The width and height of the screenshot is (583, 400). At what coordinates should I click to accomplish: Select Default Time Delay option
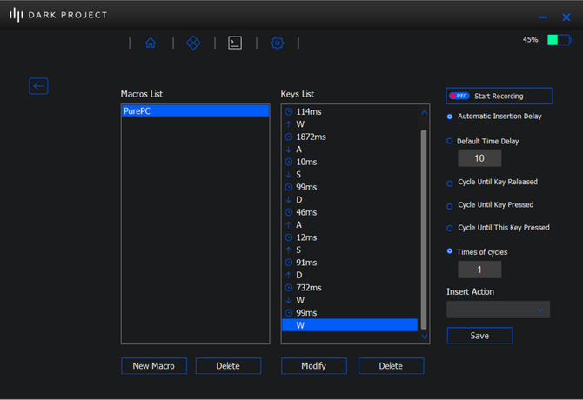point(450,141)
